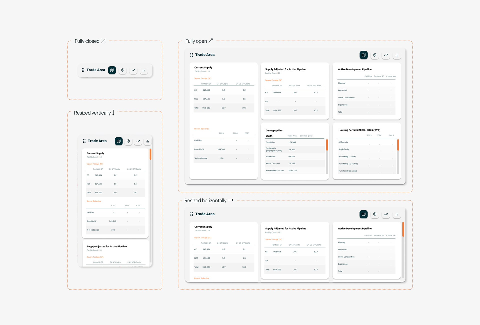Click the trend icon in the Resized horizontally panel
This screenshot has height=325, width=480.
[386, 214]
